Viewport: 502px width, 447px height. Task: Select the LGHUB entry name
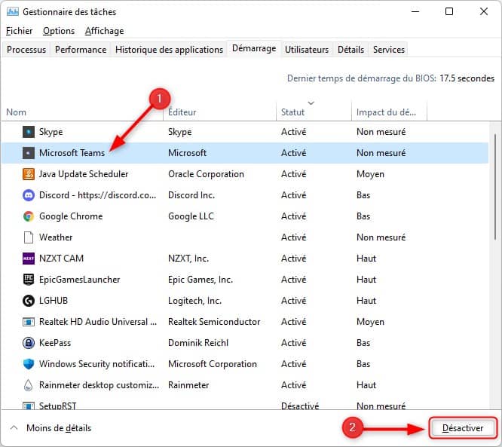(x=54, y=301)
